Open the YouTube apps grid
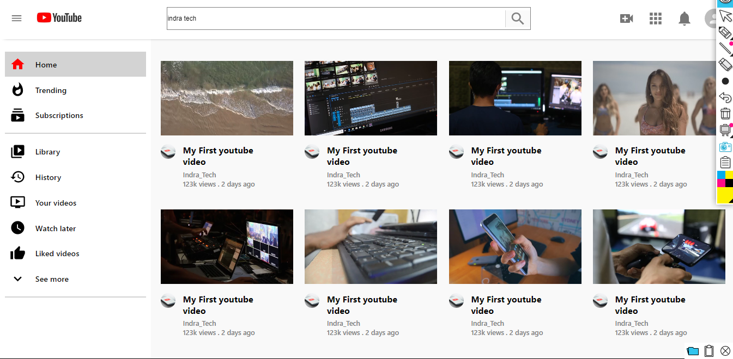Viewport: 733px width, 359px height. [x=656, y=18]
